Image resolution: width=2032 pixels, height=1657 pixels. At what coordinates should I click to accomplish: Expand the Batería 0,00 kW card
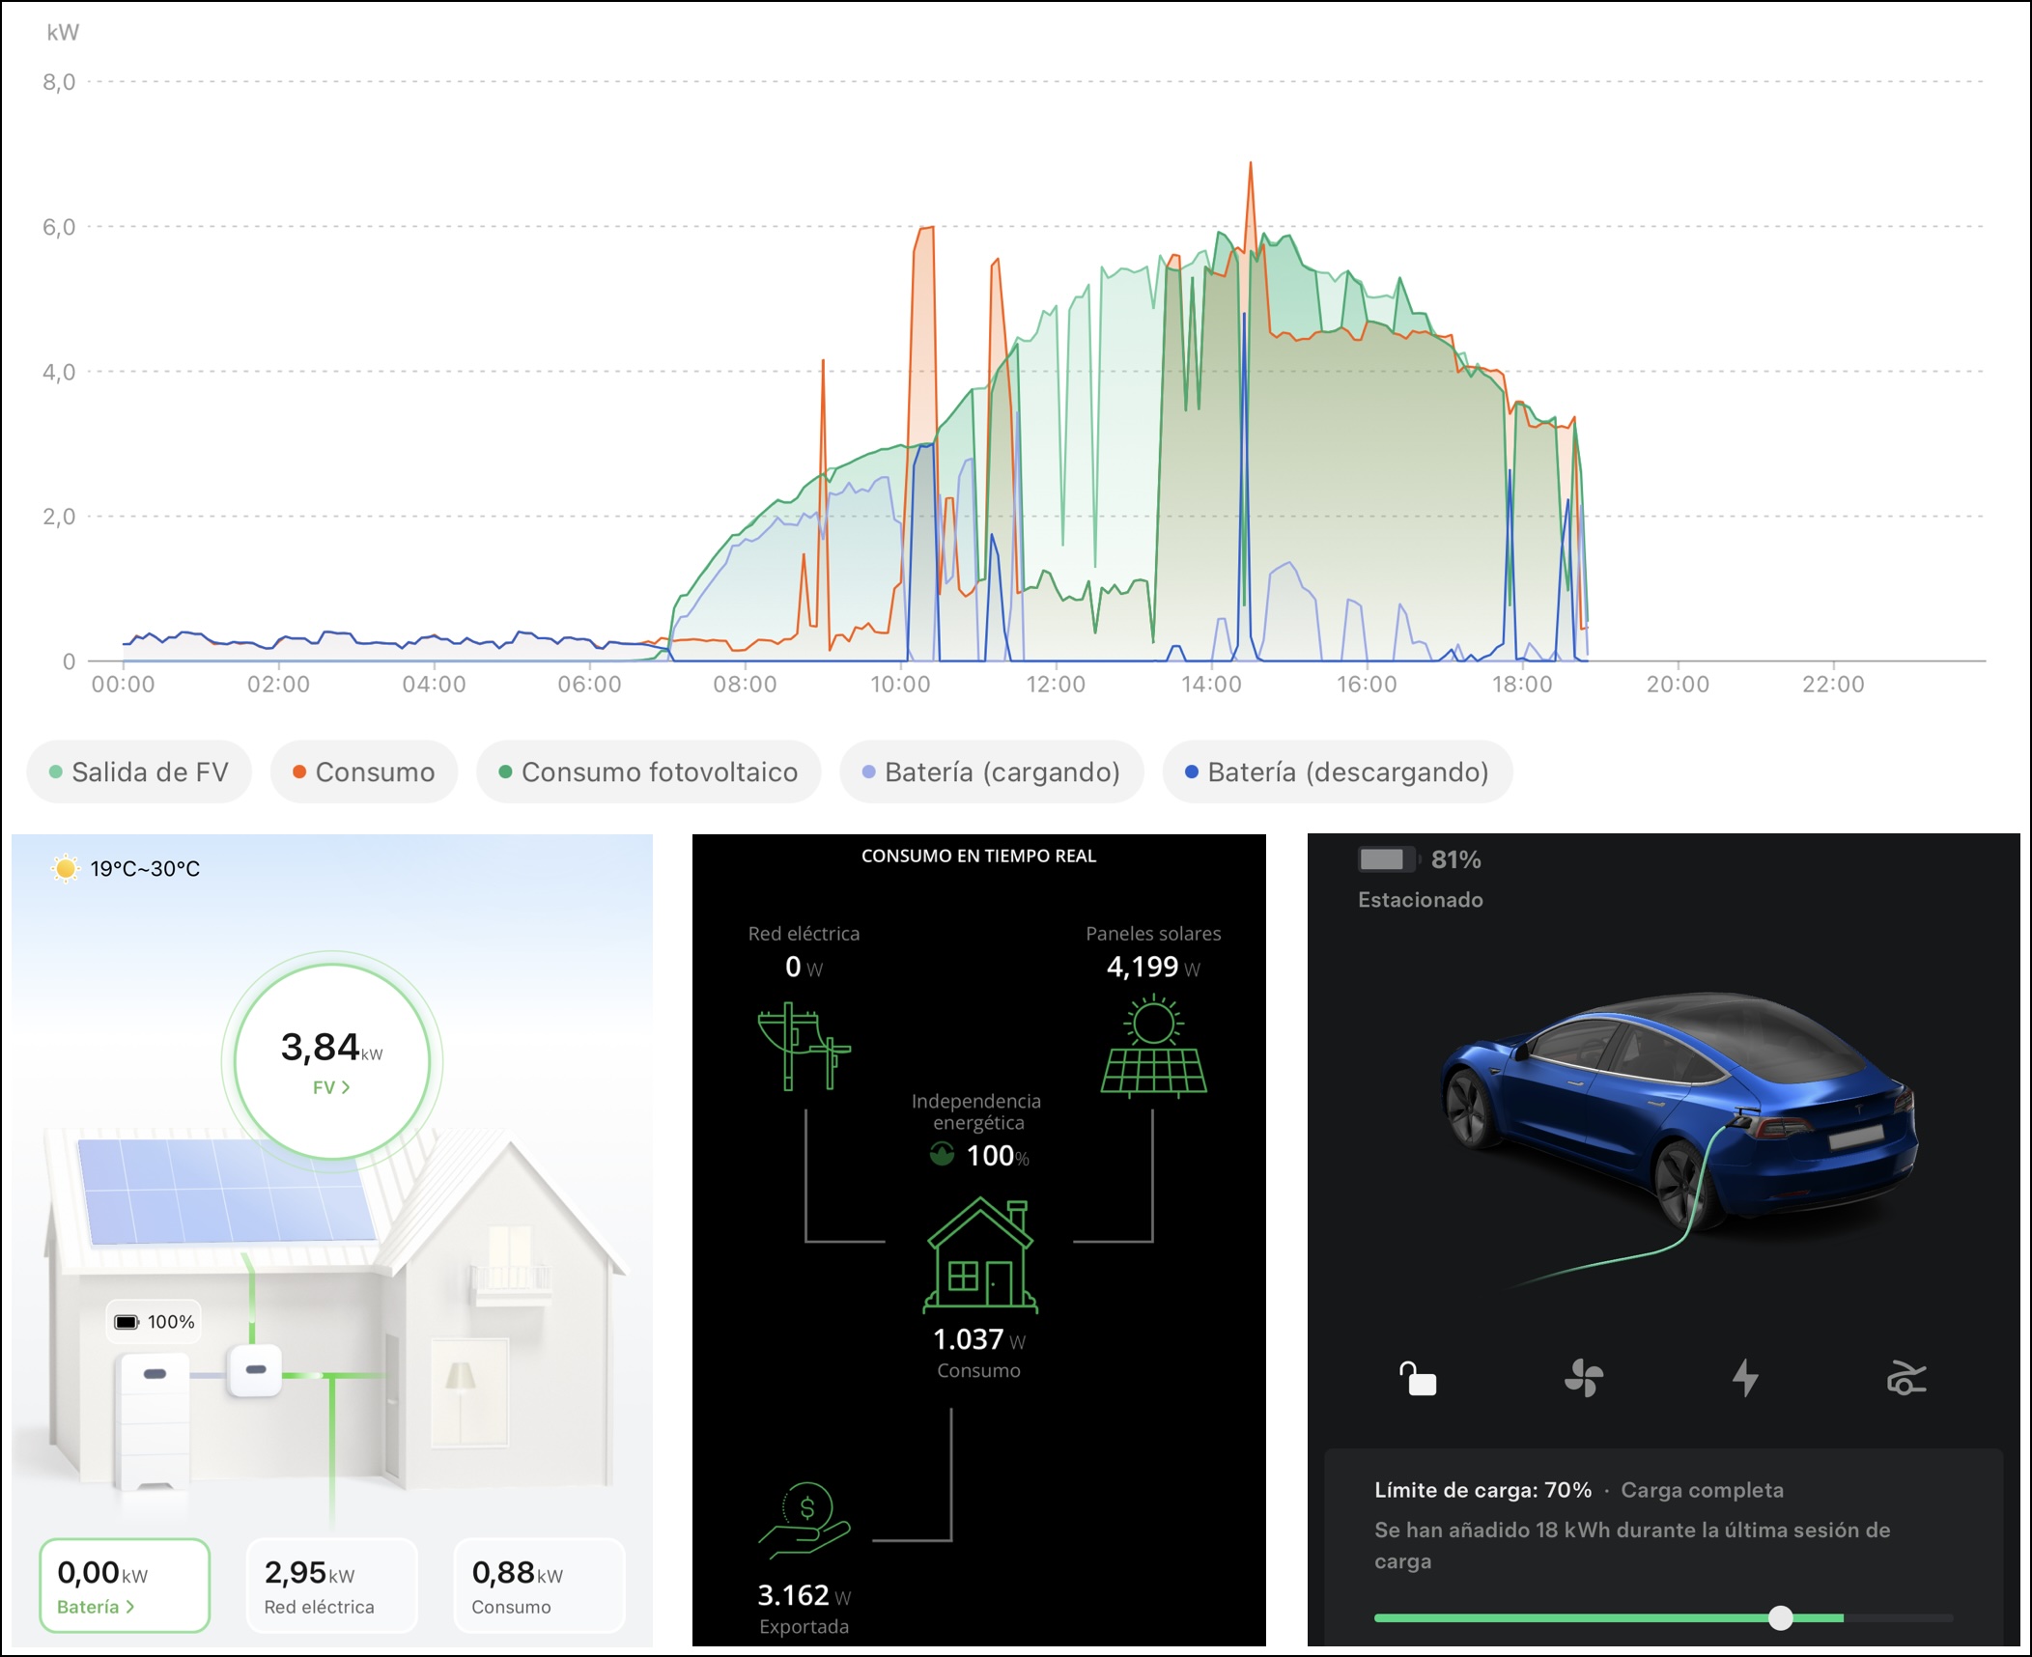point(124,1585)
